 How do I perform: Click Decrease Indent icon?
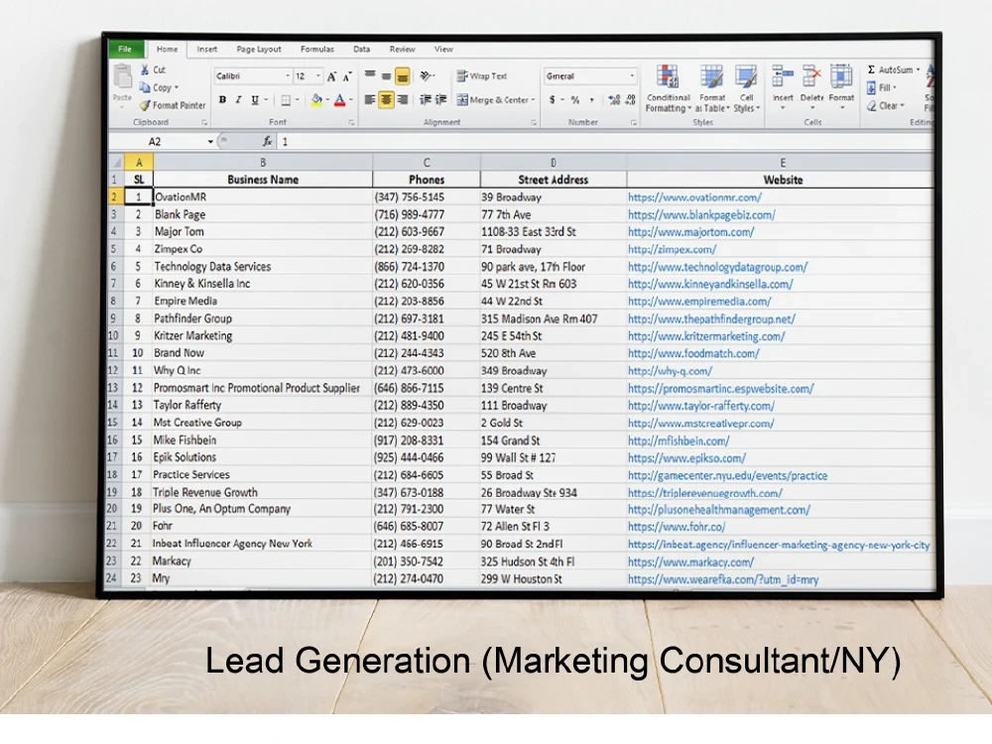[x=426, y=100]
